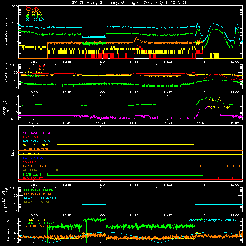
Task: Select the blue ECLIPSE_FLAG label
Action: click(x=34, y=158)
